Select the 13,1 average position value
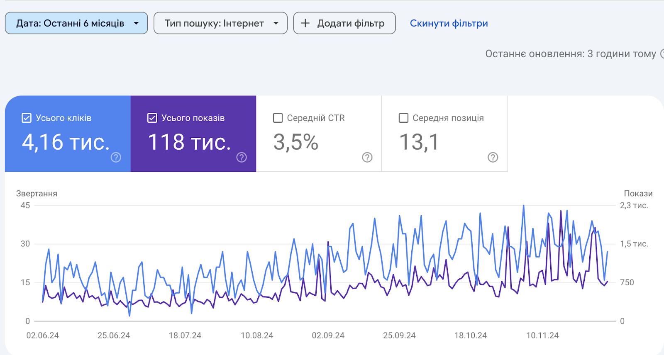The image size is (664, 355). click(419, 142)
